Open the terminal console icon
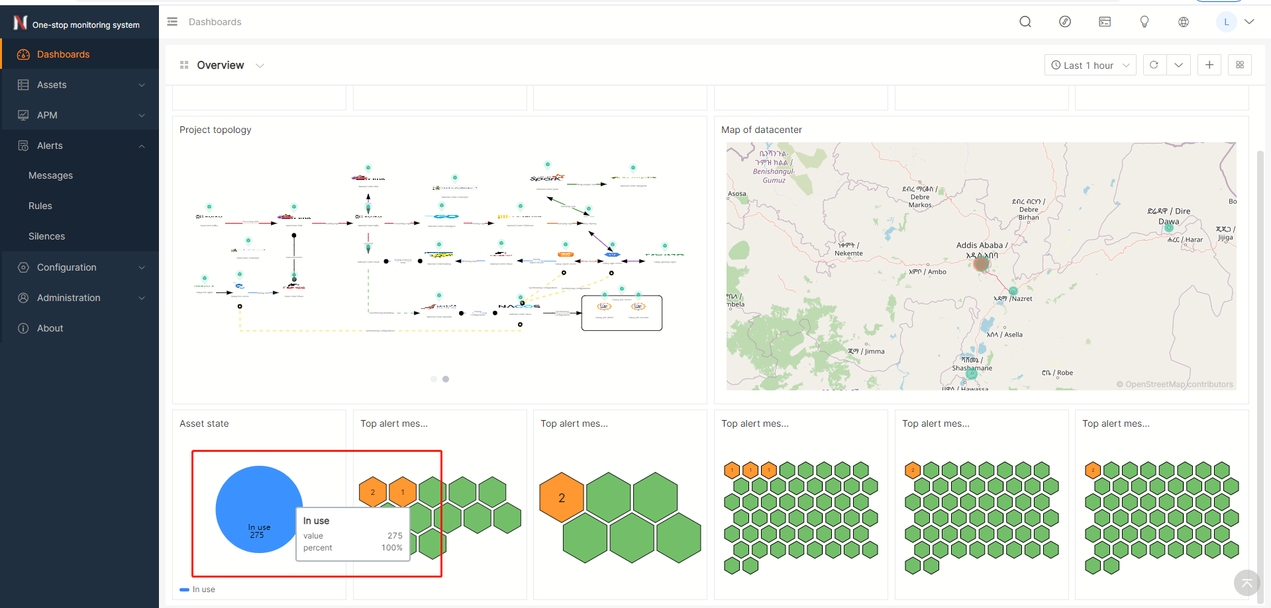 1104,22
